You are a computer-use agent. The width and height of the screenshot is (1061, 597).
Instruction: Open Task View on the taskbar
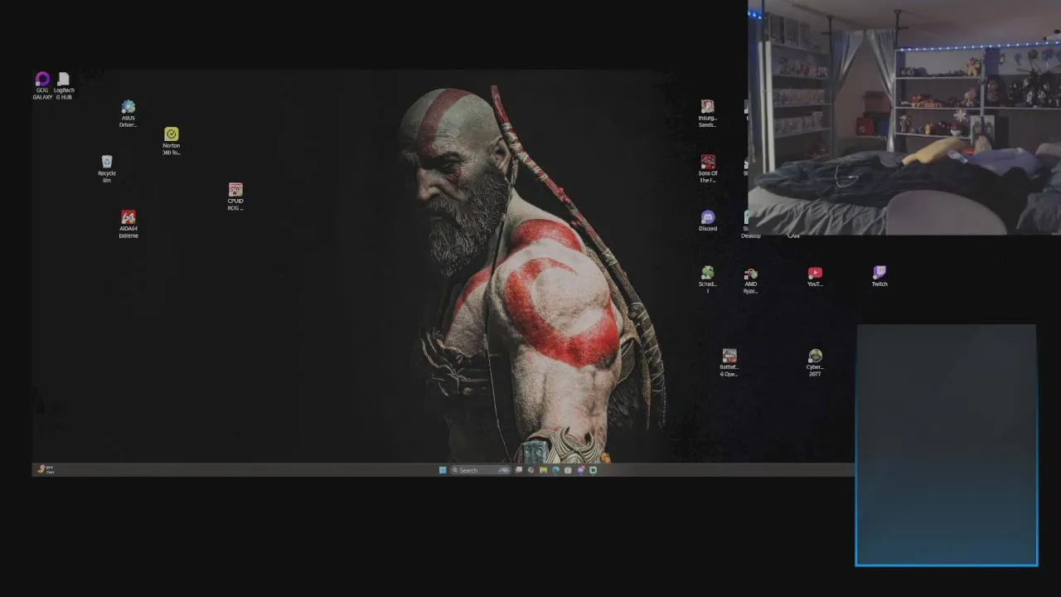tap(519, 470)
